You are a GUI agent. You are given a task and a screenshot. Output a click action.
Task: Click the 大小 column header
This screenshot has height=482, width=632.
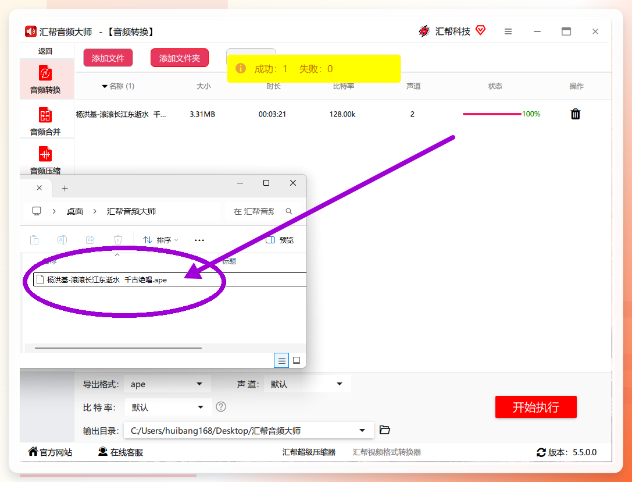tap(203, 86)
